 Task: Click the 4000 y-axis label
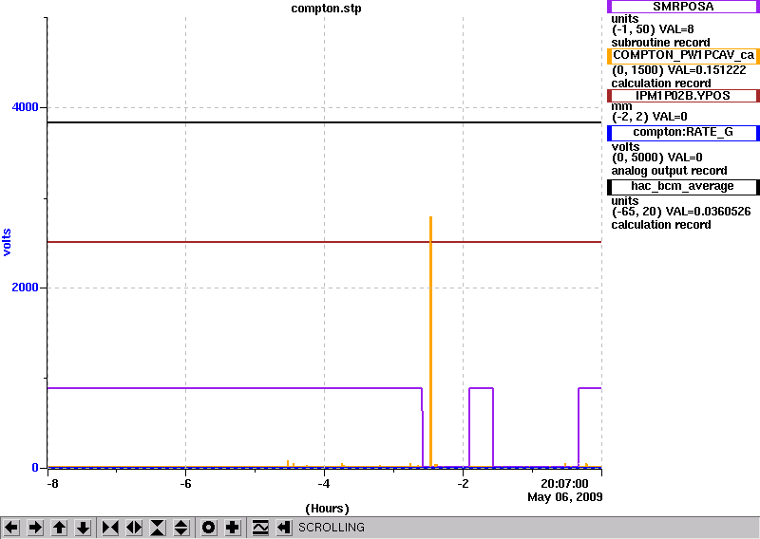coord(26,107)
